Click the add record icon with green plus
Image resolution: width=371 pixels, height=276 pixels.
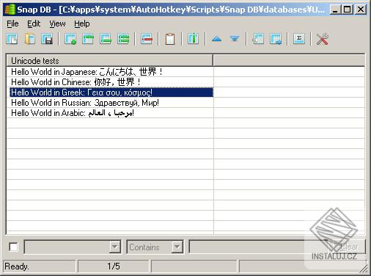tap(70, 39)
